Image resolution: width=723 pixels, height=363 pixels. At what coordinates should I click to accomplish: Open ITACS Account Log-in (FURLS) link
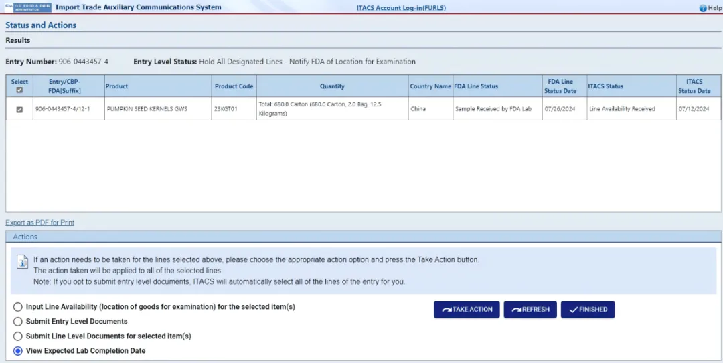tap(401, 8)
